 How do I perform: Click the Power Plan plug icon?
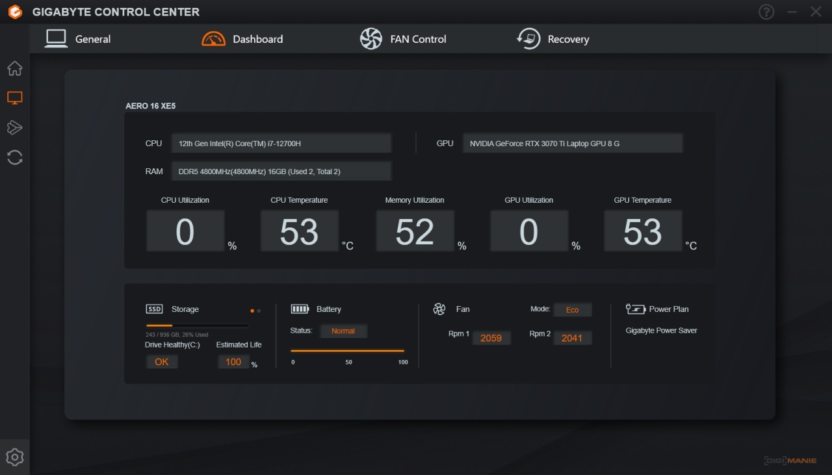coord(635,309)
